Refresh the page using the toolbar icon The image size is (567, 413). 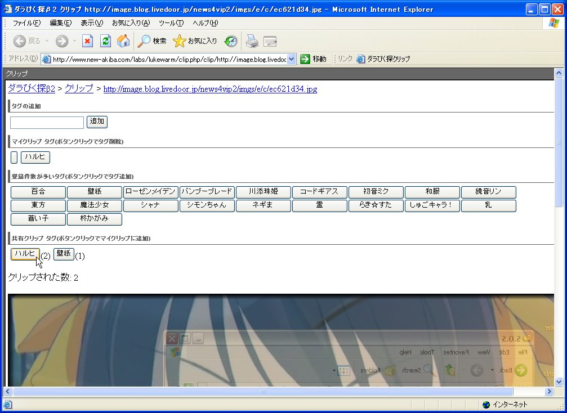point(105,41)
